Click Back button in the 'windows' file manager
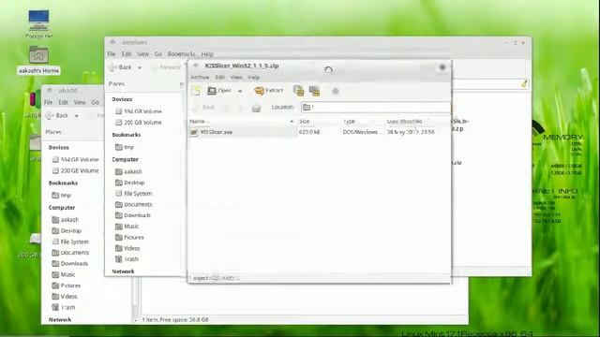Screen dimensions: 600x337 coord(120,67)
